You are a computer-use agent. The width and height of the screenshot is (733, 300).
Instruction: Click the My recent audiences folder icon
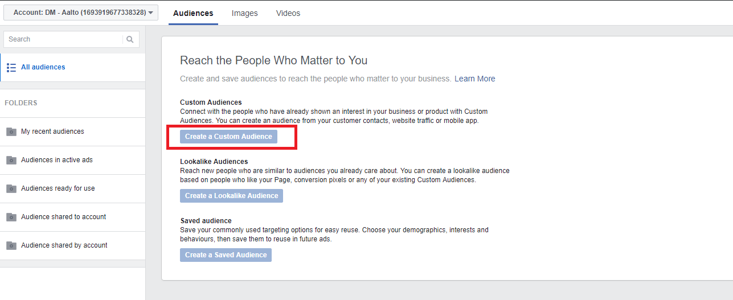(11, 131)
